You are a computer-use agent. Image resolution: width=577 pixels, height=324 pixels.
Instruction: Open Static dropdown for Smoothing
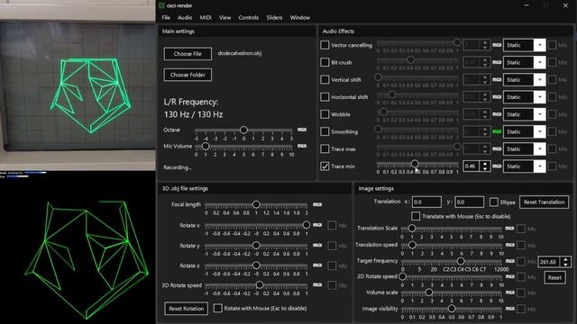coord(525,131)
